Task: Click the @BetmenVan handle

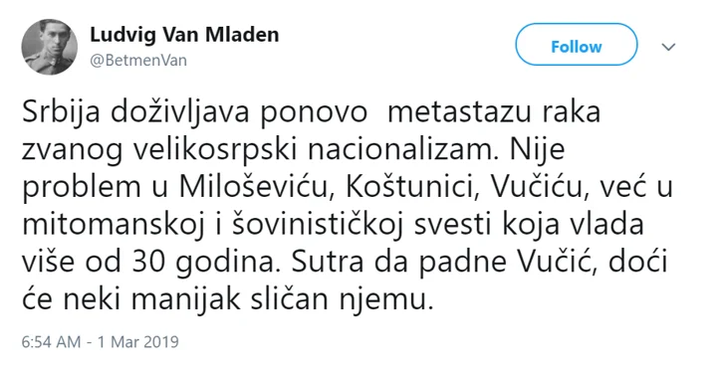Action: [138, 61]
